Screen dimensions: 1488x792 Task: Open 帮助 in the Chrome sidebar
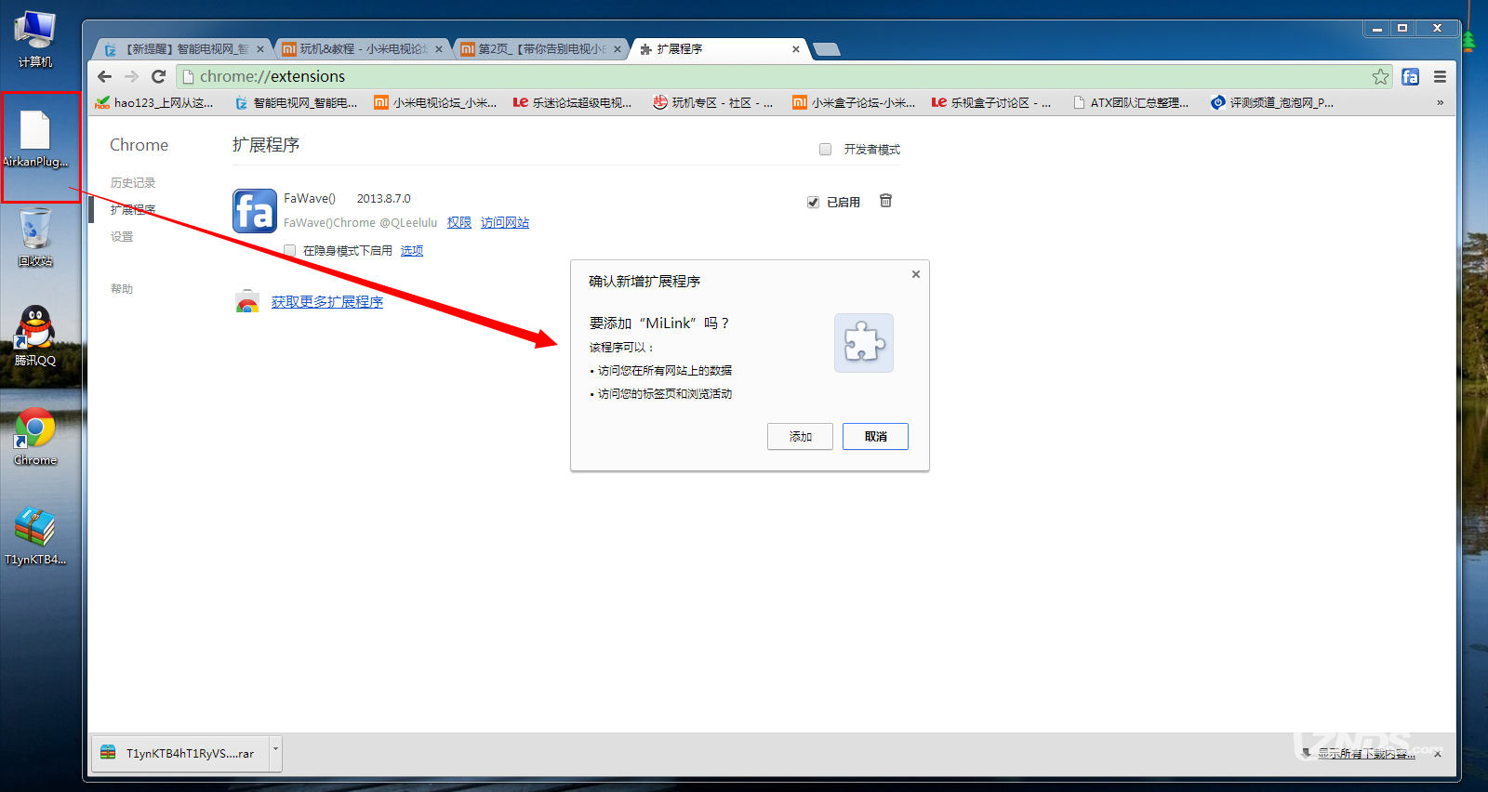click(122, 289)
